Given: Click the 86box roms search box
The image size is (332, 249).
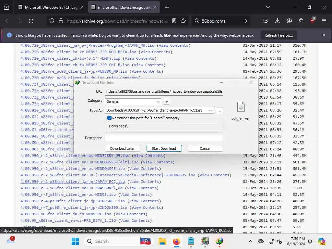Looking at the screenshot, I should pos(220,21).
